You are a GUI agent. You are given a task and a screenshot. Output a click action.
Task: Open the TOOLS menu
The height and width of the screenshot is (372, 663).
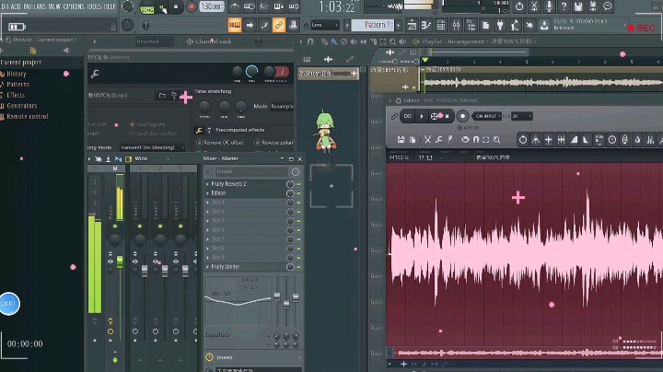(x=94, y=6)
